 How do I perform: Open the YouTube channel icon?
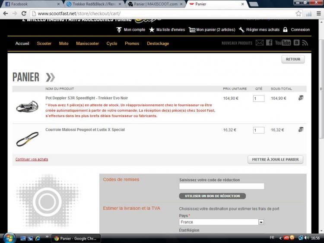283,43
